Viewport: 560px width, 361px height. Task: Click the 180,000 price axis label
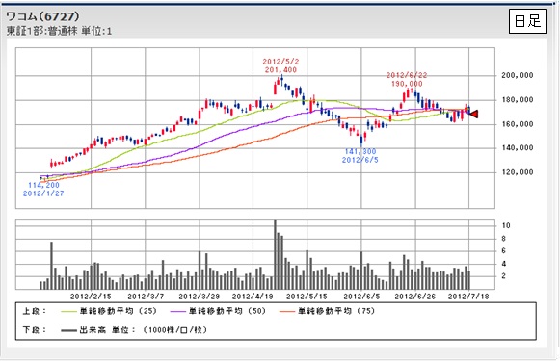518,99
